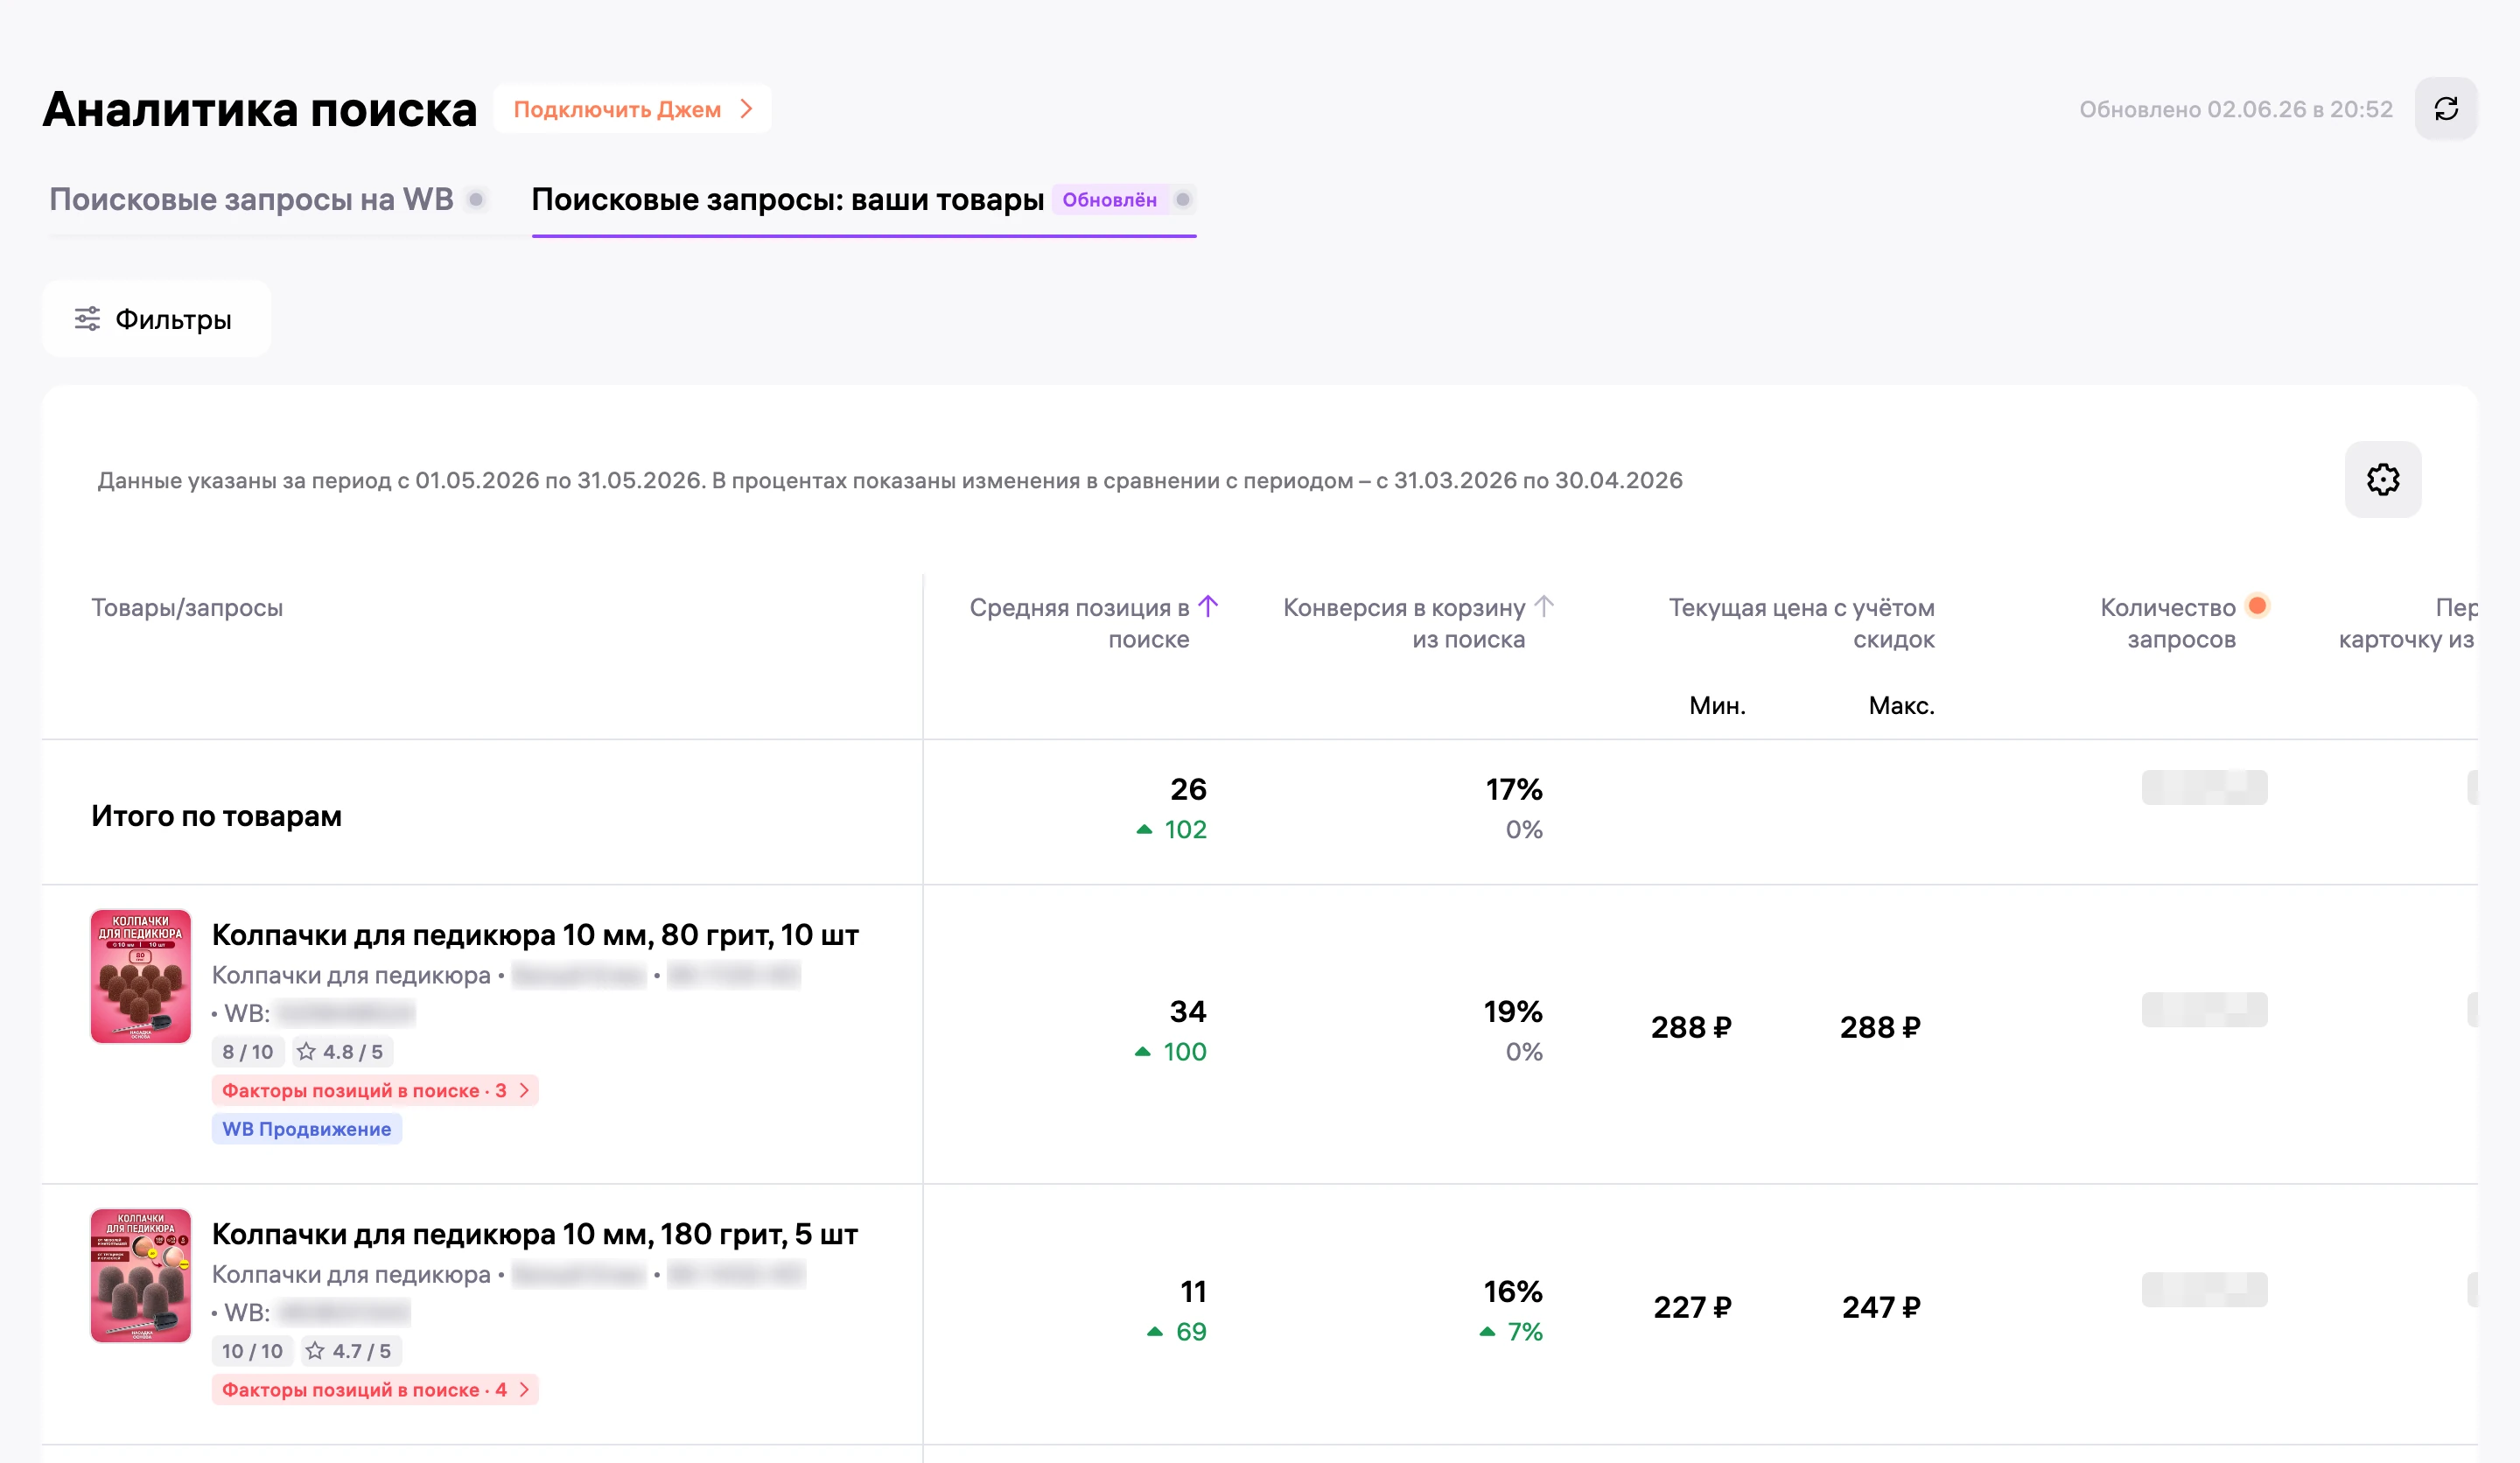Click the 247 ₽ maximum price
Viewport: 2520px width, 1463px height.
point(1881,1306)
